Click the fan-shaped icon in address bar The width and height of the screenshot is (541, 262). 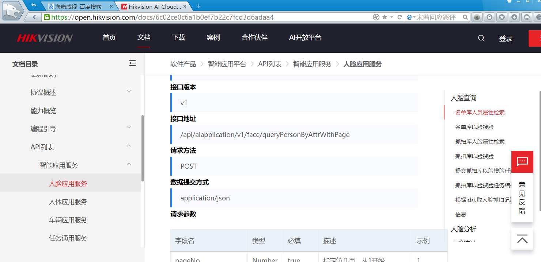tap(376, 17)
